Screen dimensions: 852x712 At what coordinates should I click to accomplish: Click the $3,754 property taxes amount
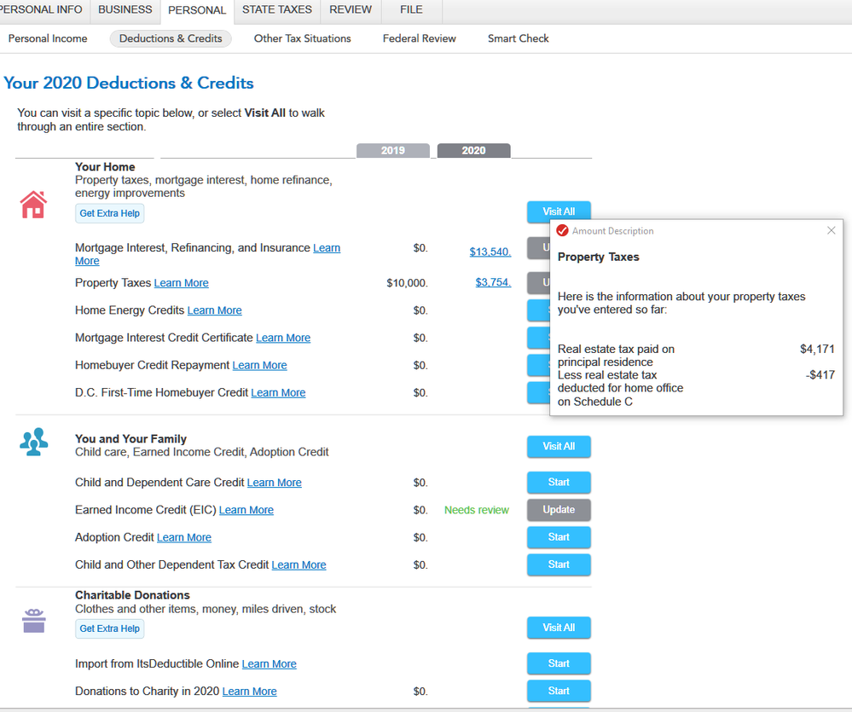[493, 282]
